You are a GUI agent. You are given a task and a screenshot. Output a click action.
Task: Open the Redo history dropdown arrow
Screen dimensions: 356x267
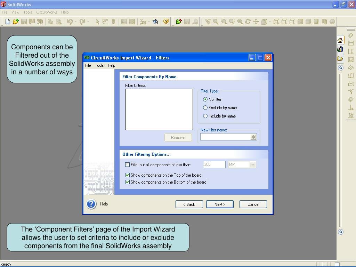coord(88,22)
